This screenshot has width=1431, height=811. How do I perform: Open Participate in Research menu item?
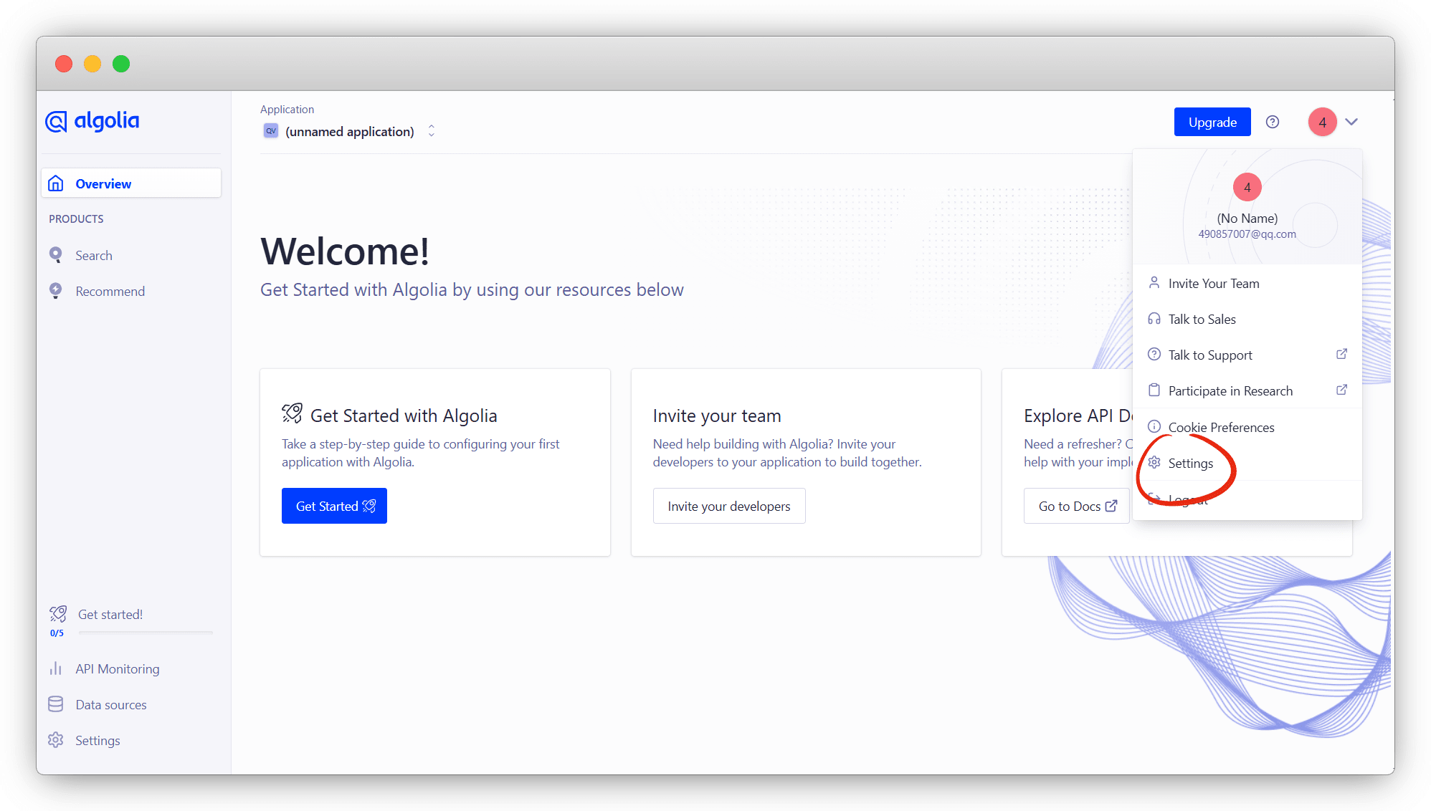[1230, 391]
